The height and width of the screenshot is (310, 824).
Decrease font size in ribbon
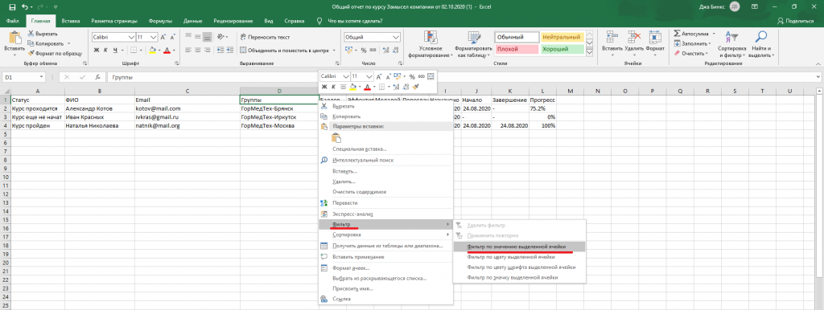pyautogui.click(x=172, y=37)
